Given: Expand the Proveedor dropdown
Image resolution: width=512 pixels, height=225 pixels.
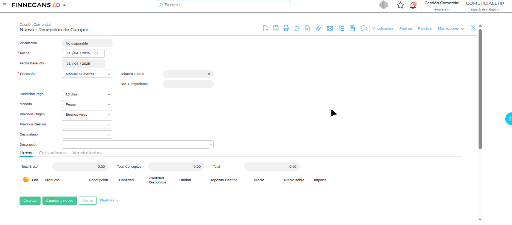Looking at the screenshot, I should 87,74.
